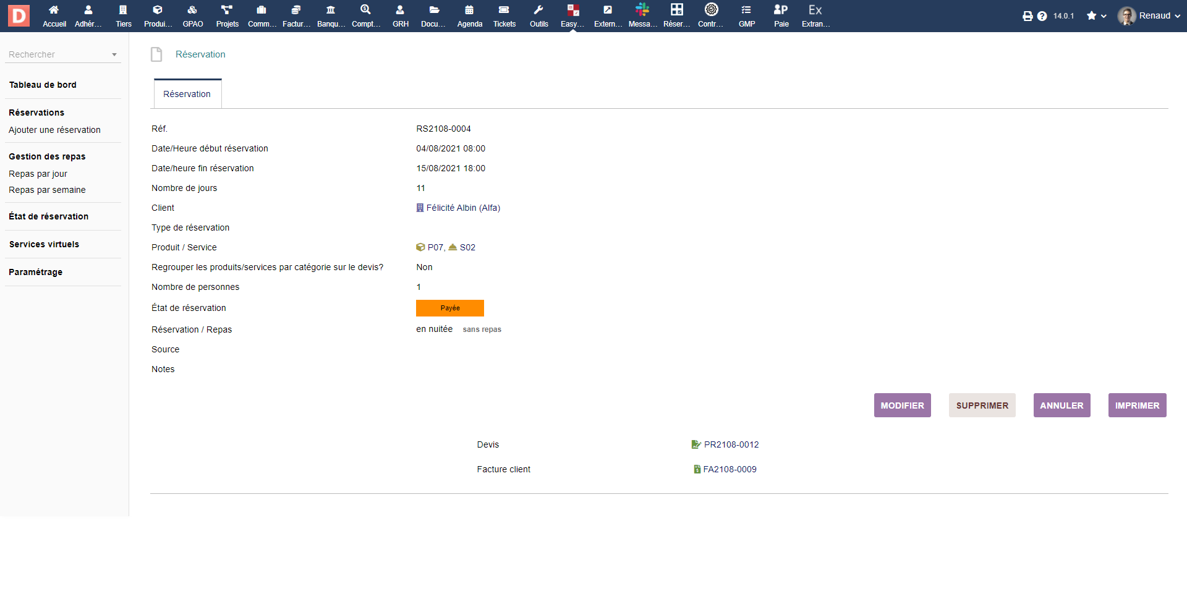Expand the Rechercher search dropdown arrow
The height and width of the screenshot is (599, 1187).
pos(114,55)
